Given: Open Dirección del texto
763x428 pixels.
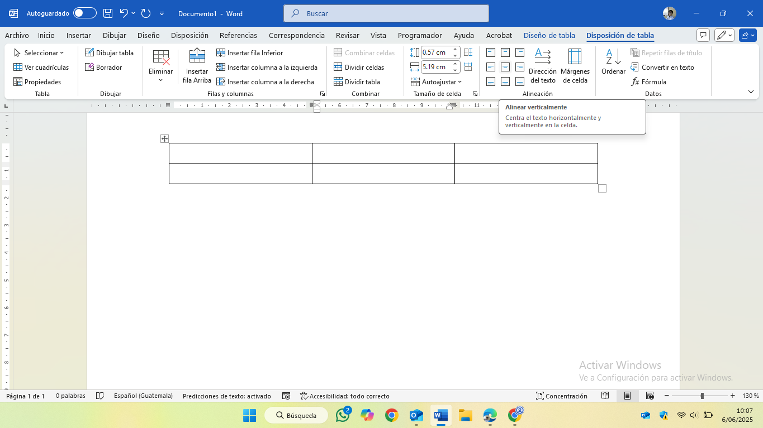Looking at the screenshot, I should (543, 66).
